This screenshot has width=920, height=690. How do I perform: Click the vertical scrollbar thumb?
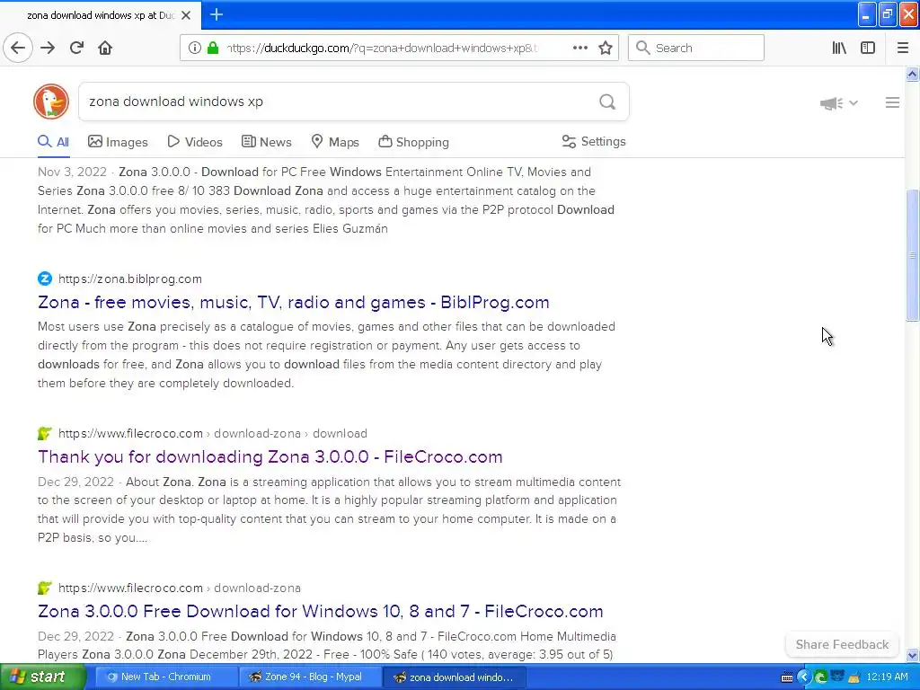pos(912,255)
